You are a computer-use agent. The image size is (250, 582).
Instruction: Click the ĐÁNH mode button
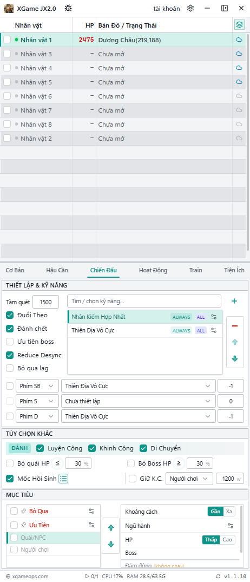click(x=19, y=448)
